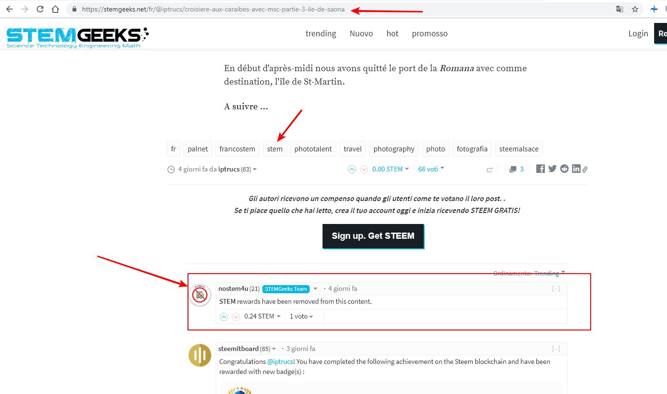Open the photography tag
This screenshot has width=667, height=394.
pos(394,149)
